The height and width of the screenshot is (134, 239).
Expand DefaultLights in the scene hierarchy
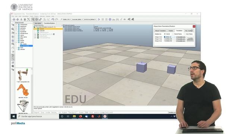34,36
